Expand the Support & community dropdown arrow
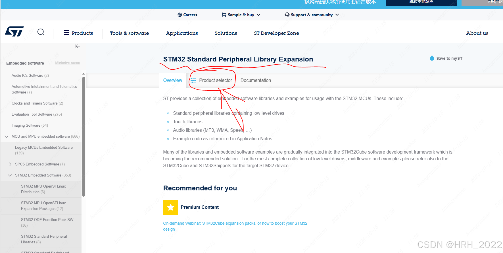The height and width of the screenshot is (253, 503). pyautogui.click(x=337, y=15)
